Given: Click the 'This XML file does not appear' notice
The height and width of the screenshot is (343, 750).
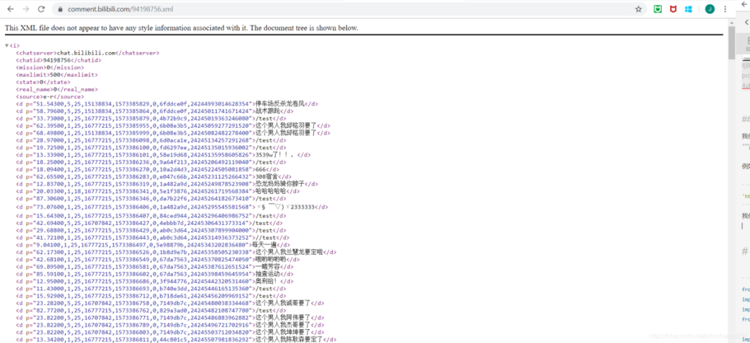Looking at the screenshot, I should click(181, 28).
